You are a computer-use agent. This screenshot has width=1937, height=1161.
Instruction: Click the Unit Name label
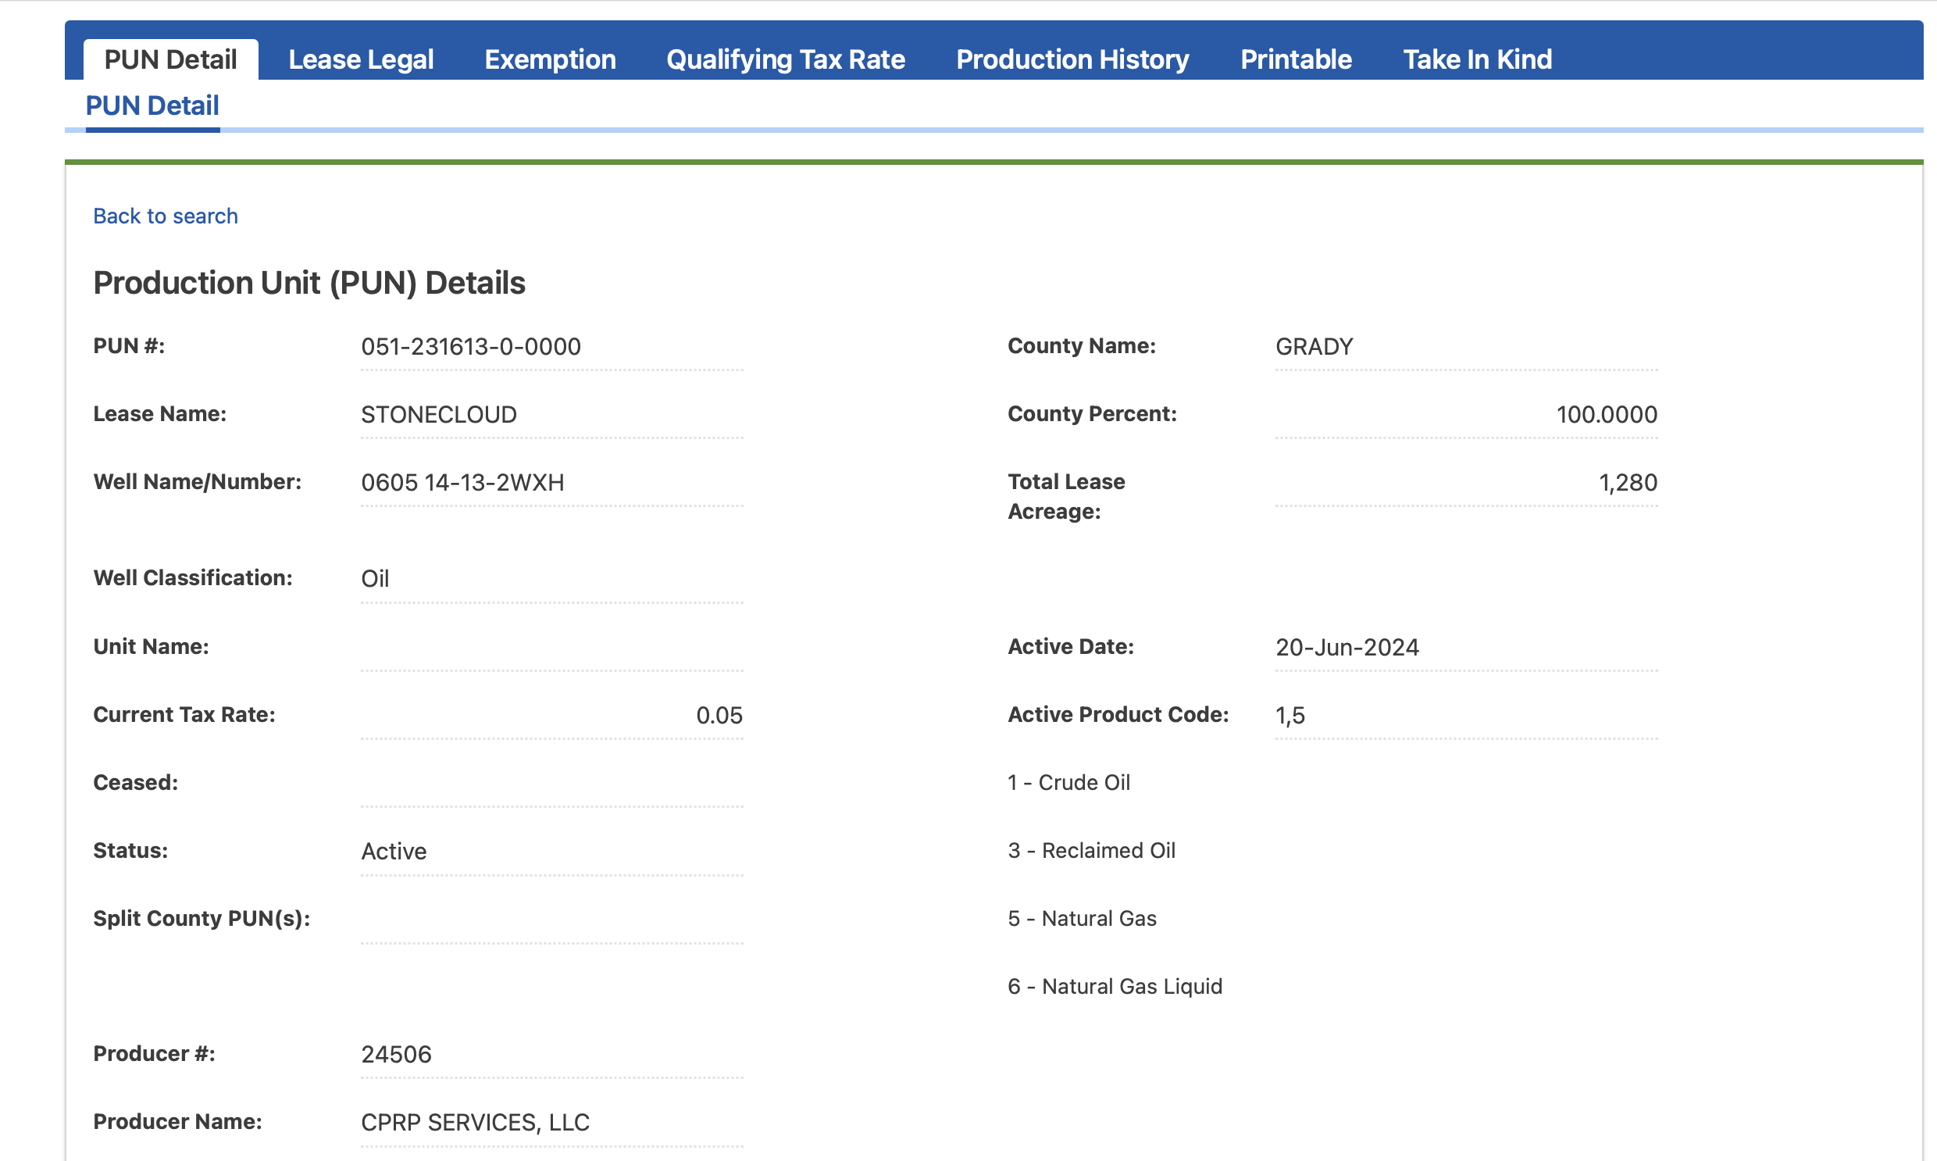pos(151,647)
